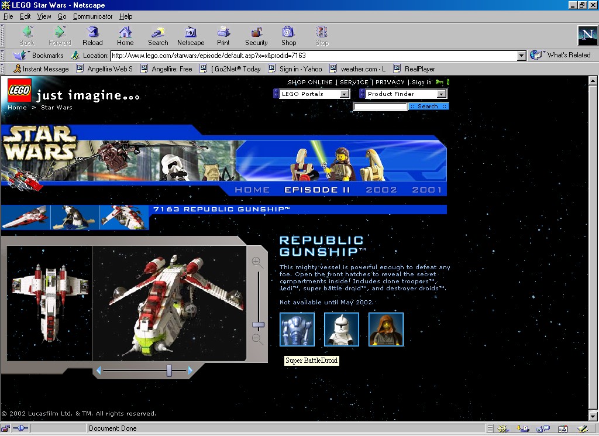The image size is (599, 436).
Task: Follow the SHOP ONLINE link
Action: (310, 82)
